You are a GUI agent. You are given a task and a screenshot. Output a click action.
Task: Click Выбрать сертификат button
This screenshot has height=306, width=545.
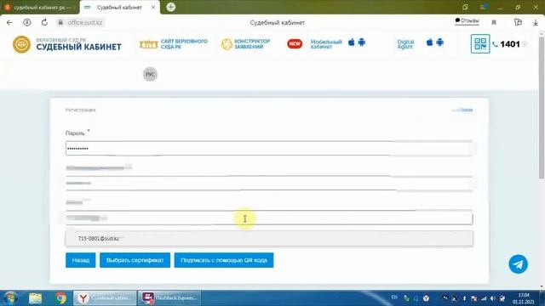click(135, 260)
